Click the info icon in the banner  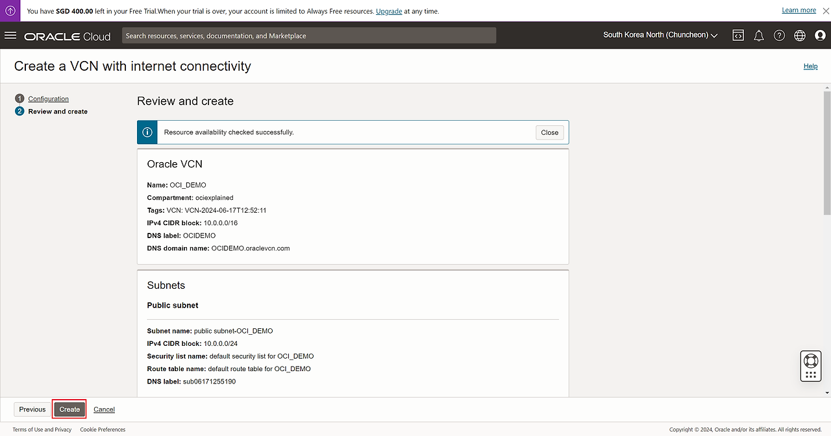[147, 132]
